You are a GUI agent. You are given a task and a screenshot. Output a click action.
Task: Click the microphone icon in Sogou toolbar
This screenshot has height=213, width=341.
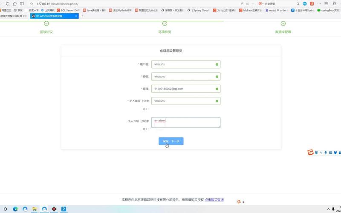pyautogui.click(x=326, y=153)
